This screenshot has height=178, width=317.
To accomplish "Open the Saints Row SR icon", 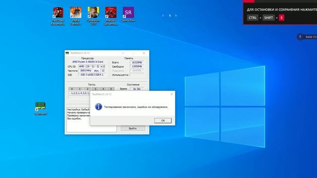I will pos(128,14).
